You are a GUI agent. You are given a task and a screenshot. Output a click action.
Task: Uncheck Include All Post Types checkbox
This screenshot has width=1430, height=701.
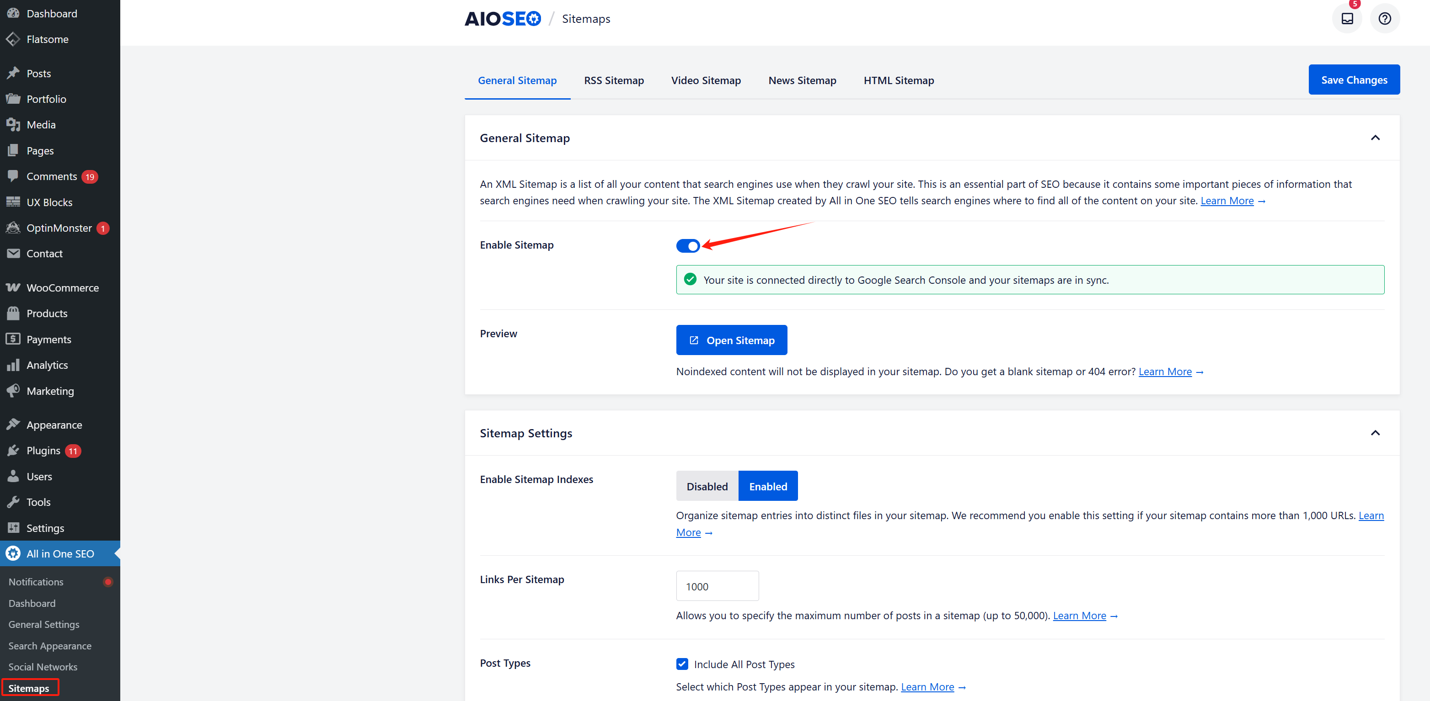tap(682, 664)
